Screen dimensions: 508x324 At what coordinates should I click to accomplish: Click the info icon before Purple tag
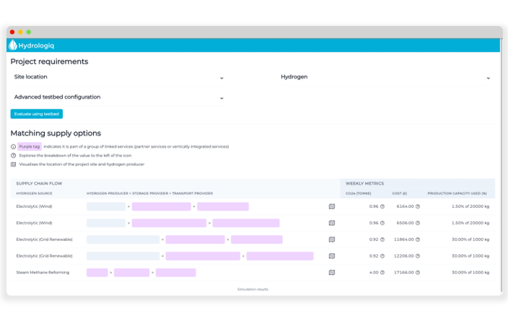tap(13, 146)
